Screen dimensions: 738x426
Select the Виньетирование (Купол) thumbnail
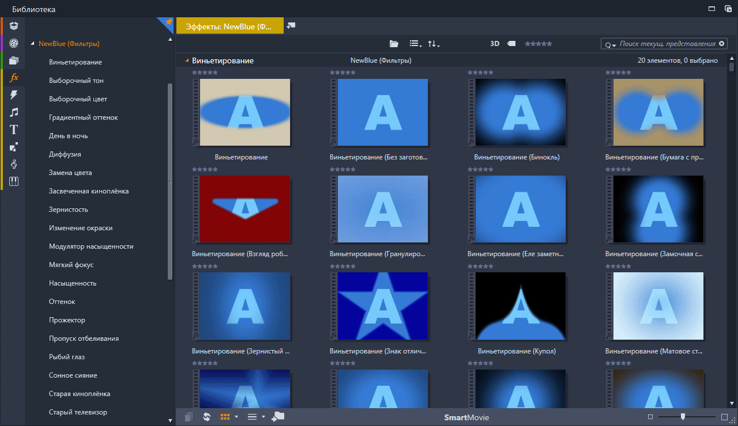pyautogui.click(x=521, y=306)
